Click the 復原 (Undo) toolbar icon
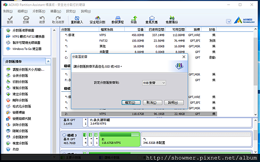 pos(42,20)
